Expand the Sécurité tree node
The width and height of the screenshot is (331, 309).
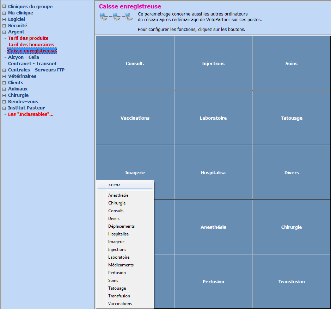pyautogui.click(x=4, y=26)
